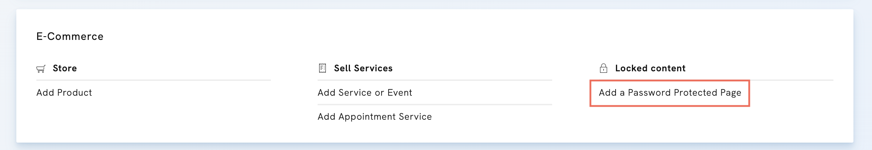Click the Sell Services receipt icon

322,68
